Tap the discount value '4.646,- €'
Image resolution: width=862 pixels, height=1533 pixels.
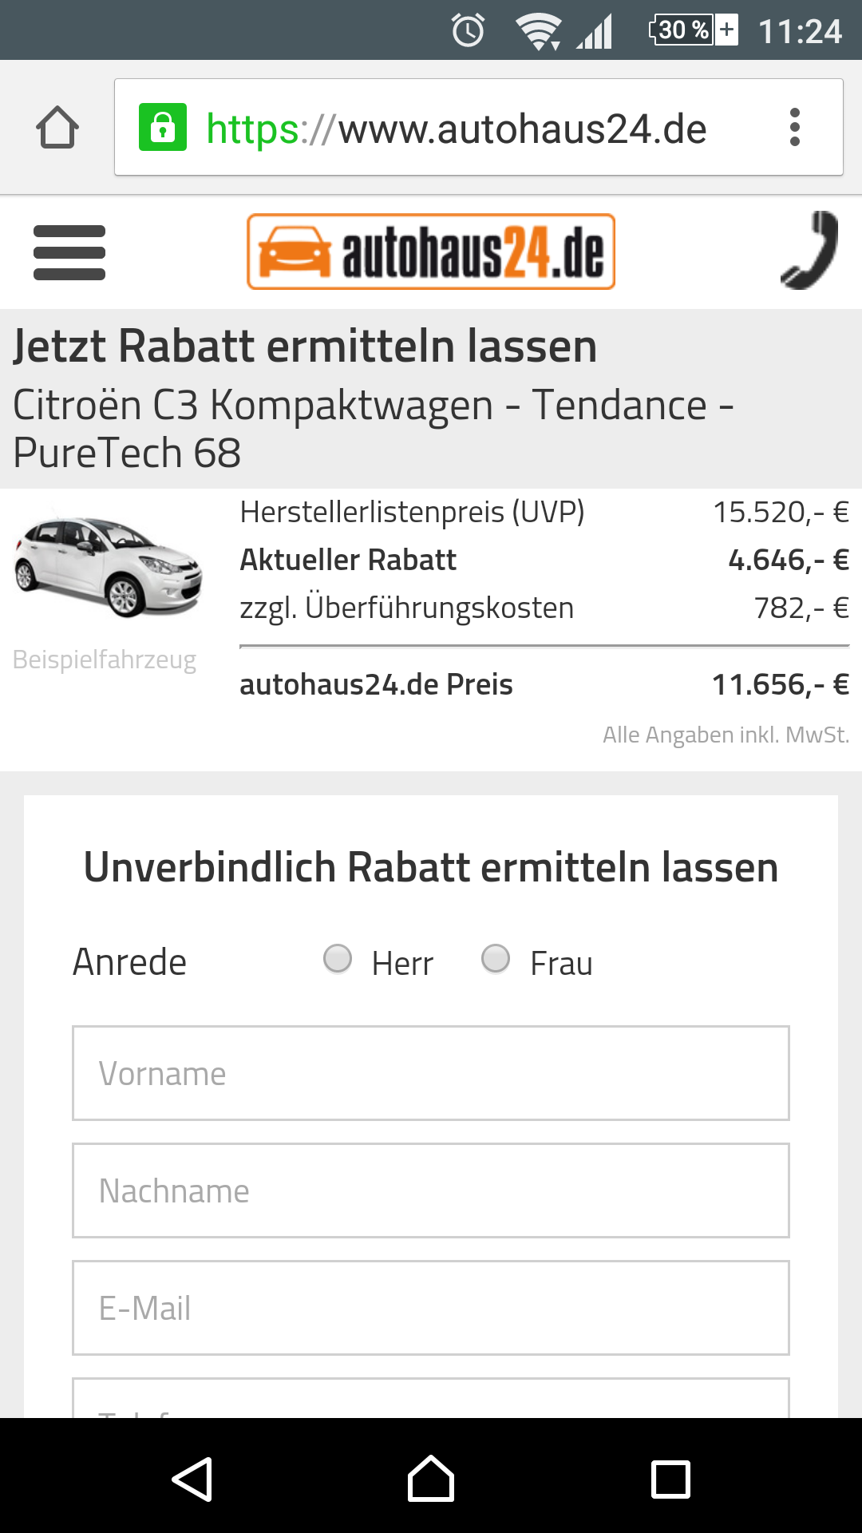(x=789, y=560)
